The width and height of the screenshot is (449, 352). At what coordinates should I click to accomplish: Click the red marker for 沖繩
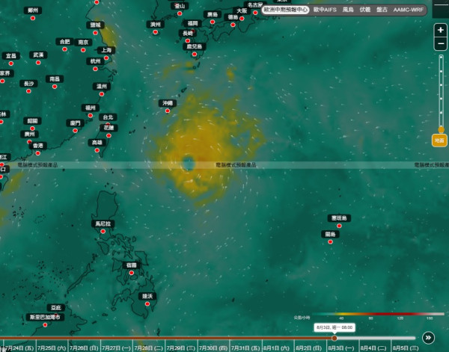click(x=168, y=111)
